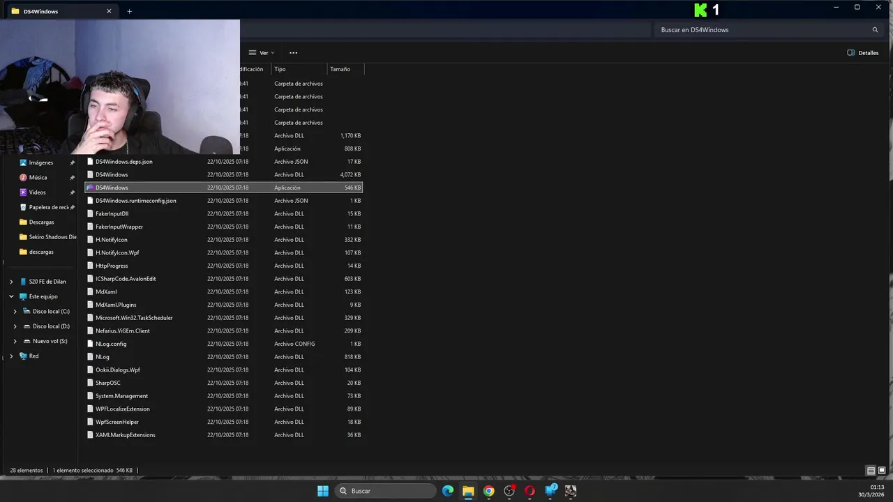Viewport: 893px width, 502px height.
Task: Select Microsoft.Win32.TaskScheduler row
Action: (x=223, y=318)
